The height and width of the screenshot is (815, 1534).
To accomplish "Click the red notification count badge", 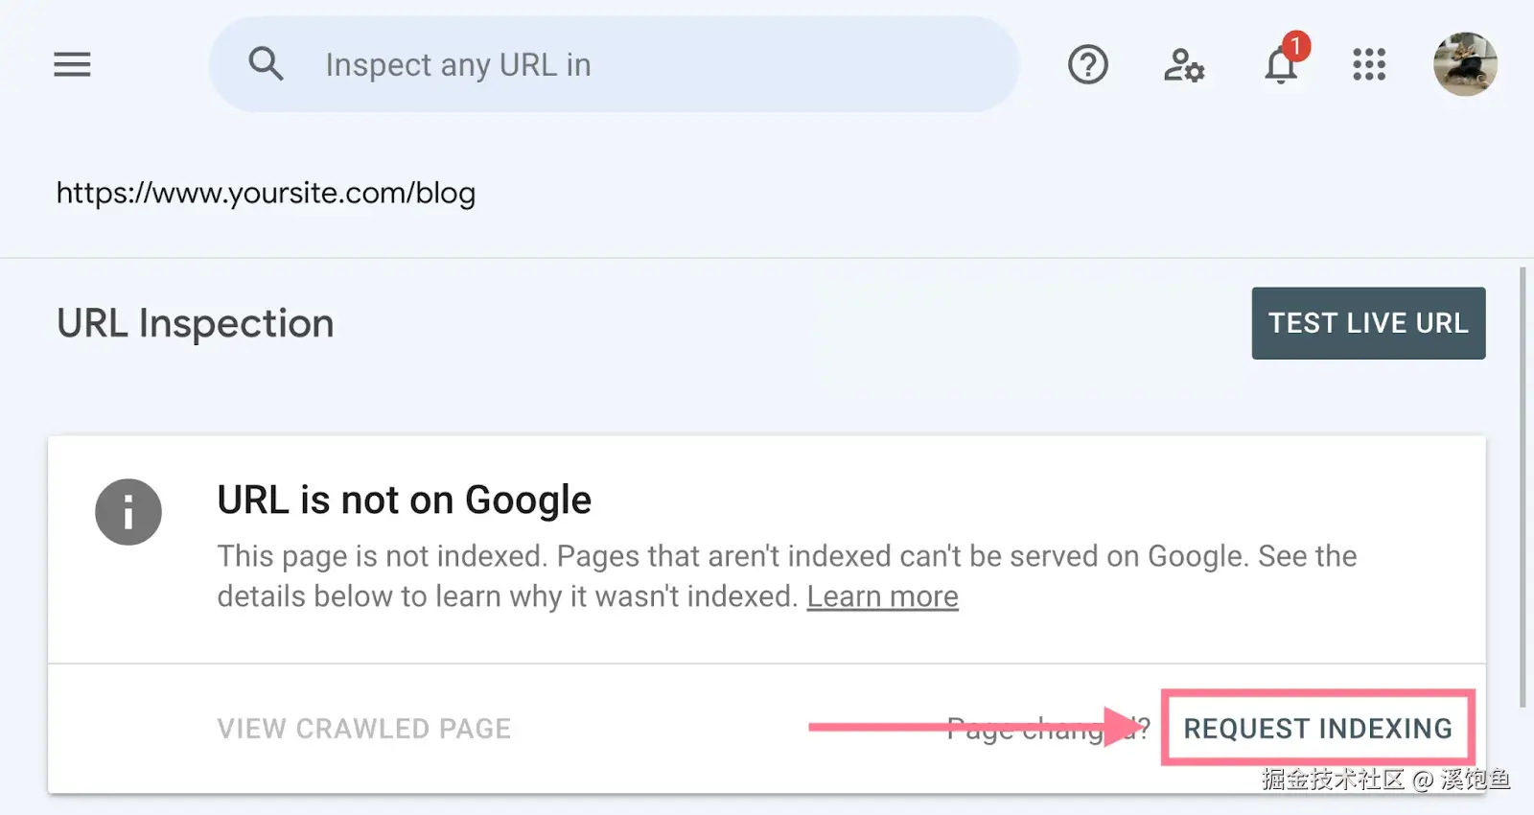I will tap(1295, 46).
